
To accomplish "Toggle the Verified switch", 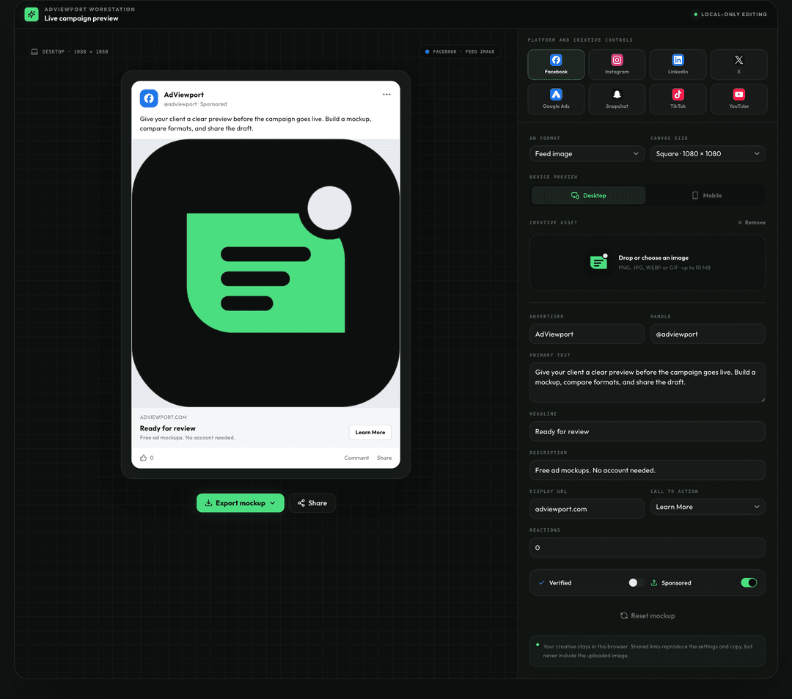I will 635,583.
